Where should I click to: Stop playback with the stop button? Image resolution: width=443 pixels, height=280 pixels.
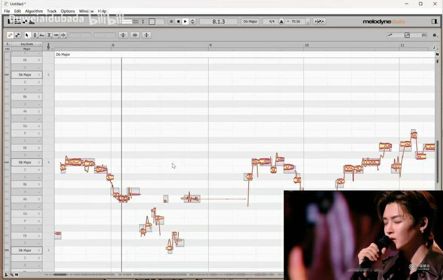[178, 21]
